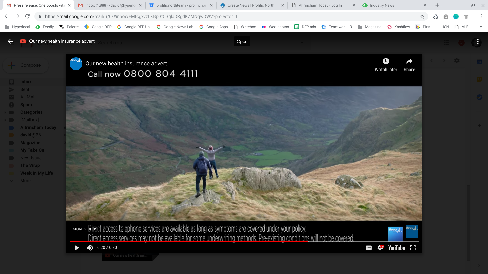Mute the video audio
The height and width of the screenshot is (274, 488).
[x=89, y=248]
